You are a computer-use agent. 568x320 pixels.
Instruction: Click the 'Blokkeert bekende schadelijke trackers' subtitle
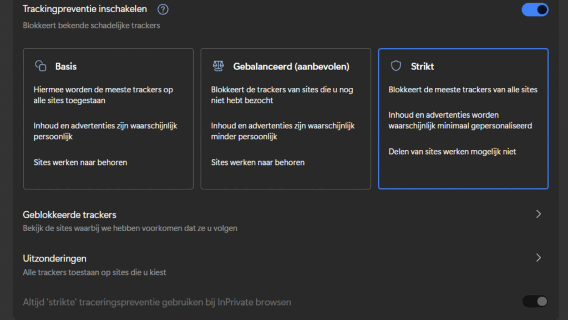pos(92,26)
